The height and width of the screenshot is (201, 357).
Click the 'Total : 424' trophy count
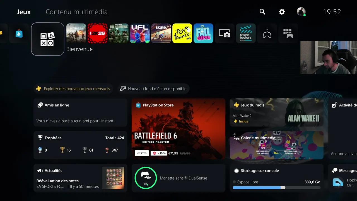115,138
